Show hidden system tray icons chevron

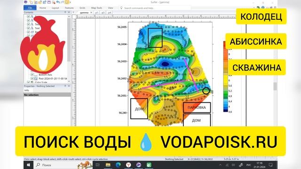pyautogui.click(x=221, y=165)
